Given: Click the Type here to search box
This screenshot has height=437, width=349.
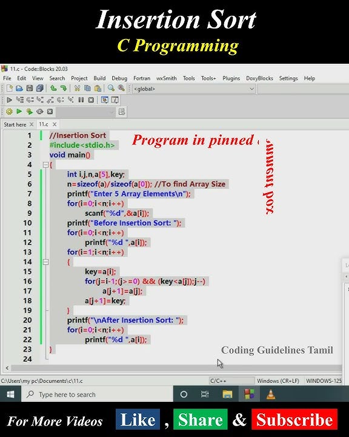Looking at the screenshot, I should [97, 395].
